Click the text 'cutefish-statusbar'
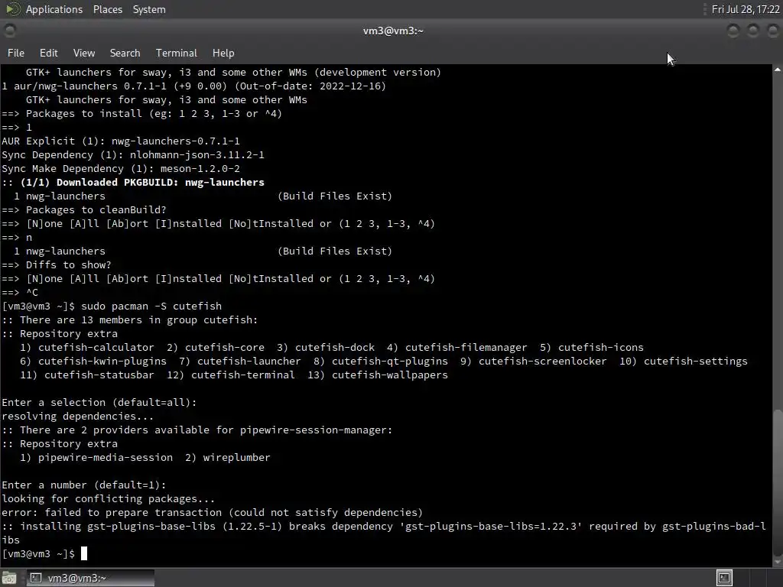 tap(99, 375)
